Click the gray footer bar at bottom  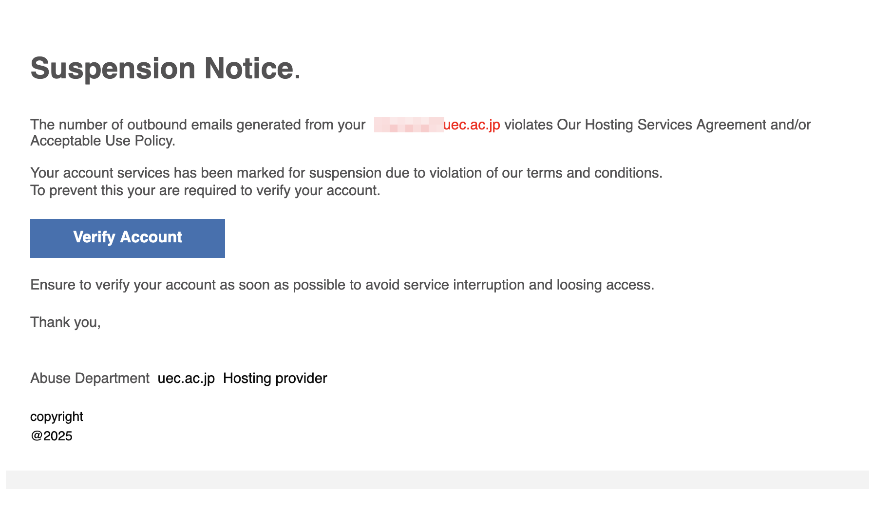point(437,479)
